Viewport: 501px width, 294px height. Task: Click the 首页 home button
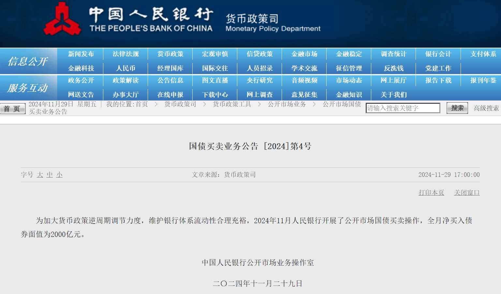pos(12,109)
